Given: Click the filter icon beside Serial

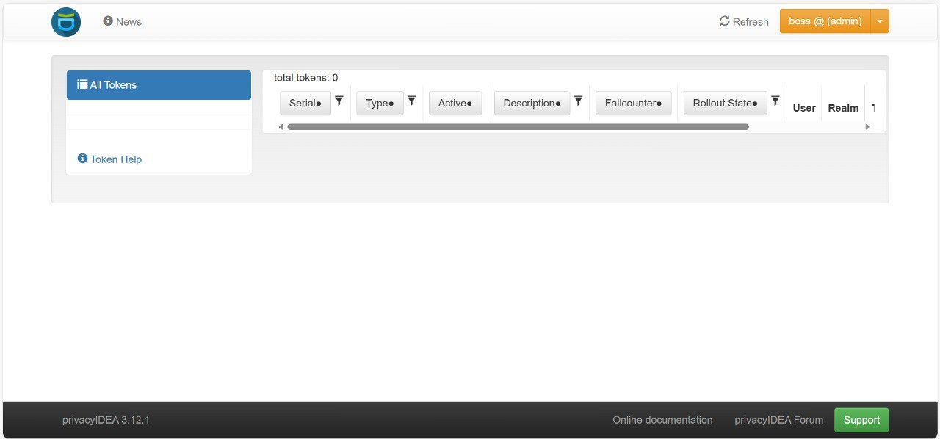Looking at the screenshot, I should point(339,101).
